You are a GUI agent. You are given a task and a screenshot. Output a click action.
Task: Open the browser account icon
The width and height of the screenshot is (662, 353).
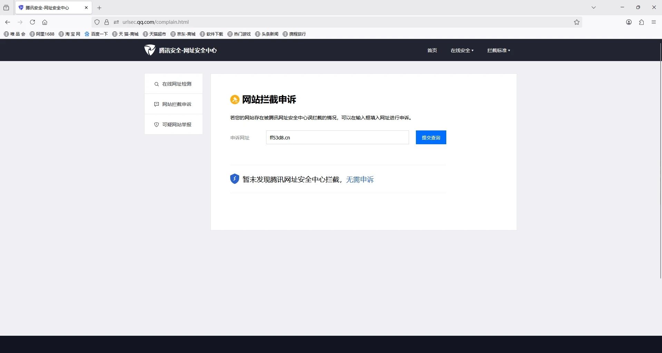pos(629,22)
